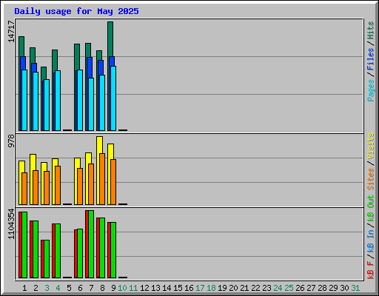Screen dimensions: 379x296
Task: Click day 2 on the x-axis
Action: 36,288
